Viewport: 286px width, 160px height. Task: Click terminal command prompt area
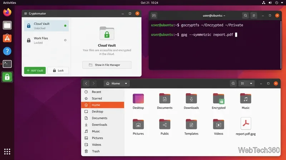(215, 44)
